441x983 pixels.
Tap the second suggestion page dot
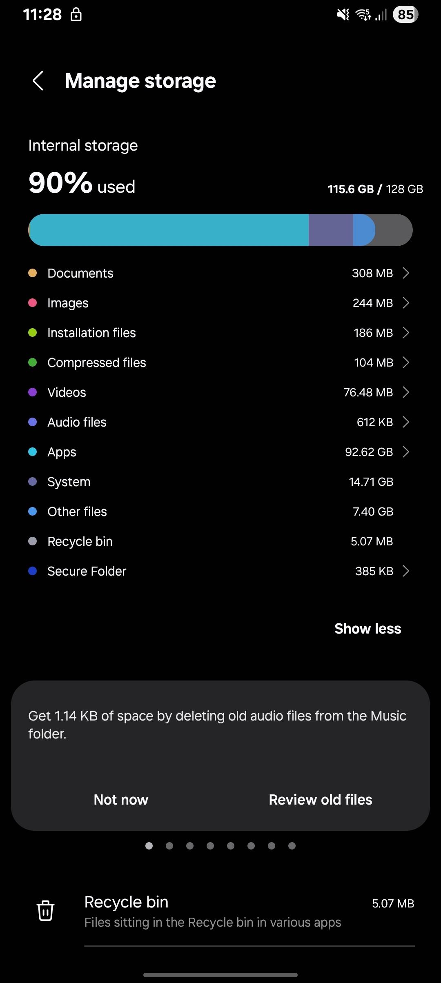point(169,846)
